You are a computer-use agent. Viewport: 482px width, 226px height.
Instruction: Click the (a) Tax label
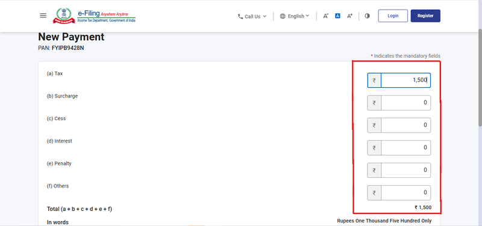(x=55, y=73)
